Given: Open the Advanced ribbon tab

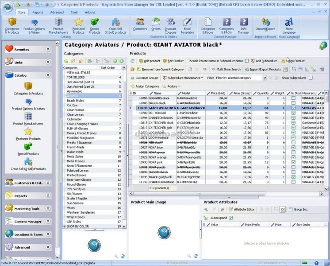Looking at the screenshot, I should [x=57, y=12].
